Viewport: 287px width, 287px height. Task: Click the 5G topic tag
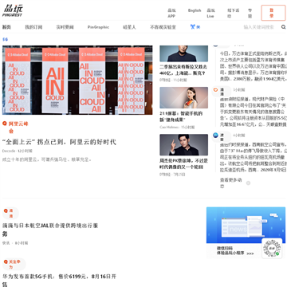6,40
